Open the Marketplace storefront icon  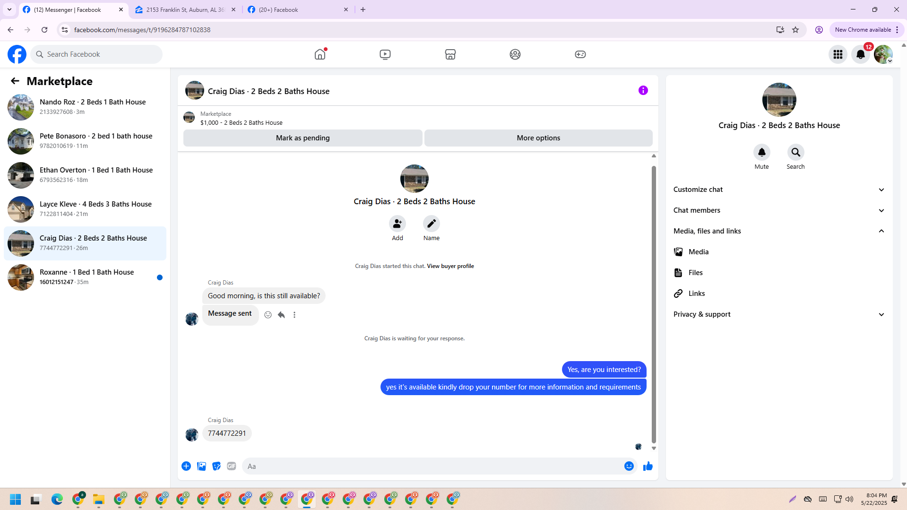click(x=450, y=54)
